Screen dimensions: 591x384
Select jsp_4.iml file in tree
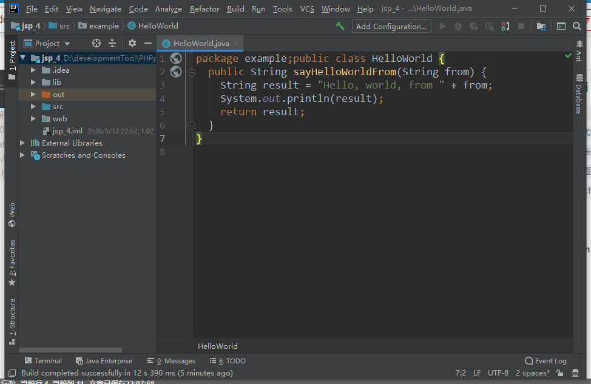click(x=67, y=131)
